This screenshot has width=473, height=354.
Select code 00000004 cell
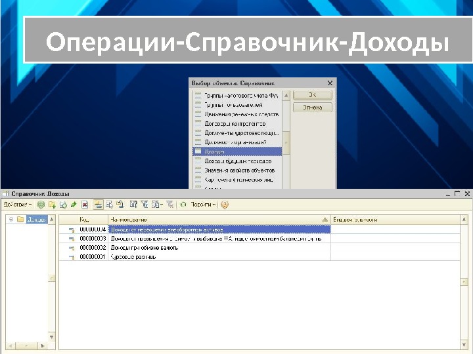click(x=93, y=229)
